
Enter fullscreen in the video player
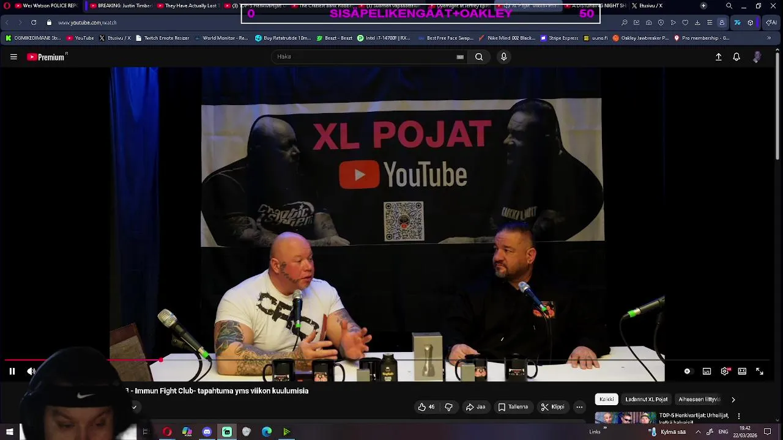click(x=760, y=371)
